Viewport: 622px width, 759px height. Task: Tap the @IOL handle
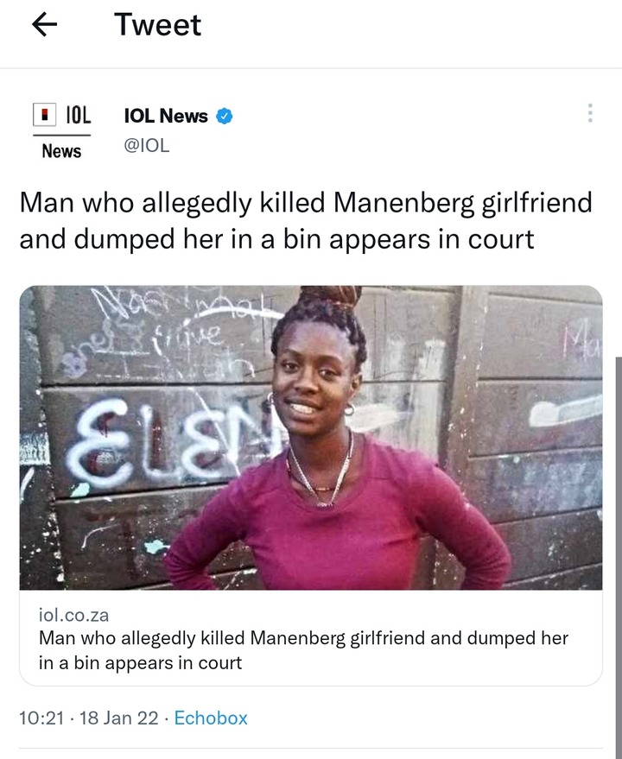147,145
